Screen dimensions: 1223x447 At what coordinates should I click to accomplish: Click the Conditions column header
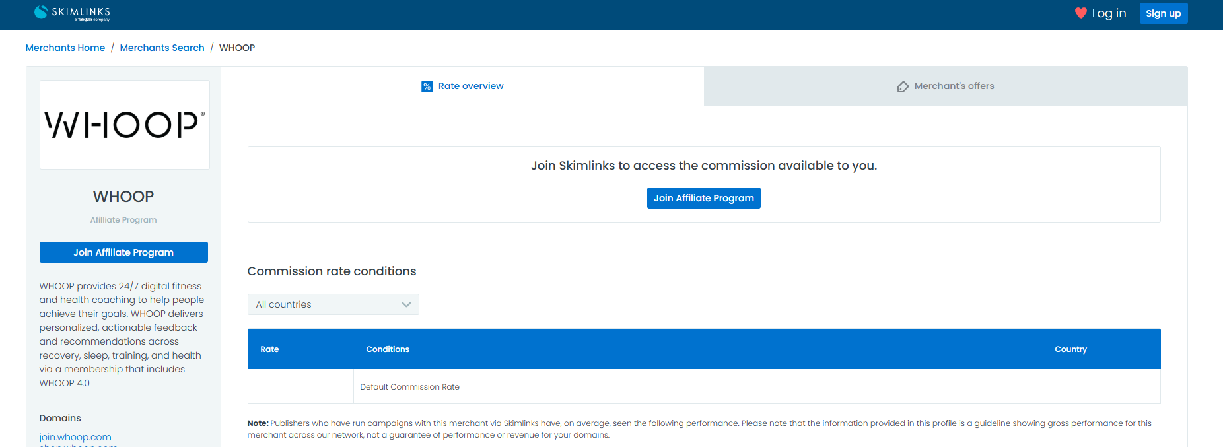(388, 349)
